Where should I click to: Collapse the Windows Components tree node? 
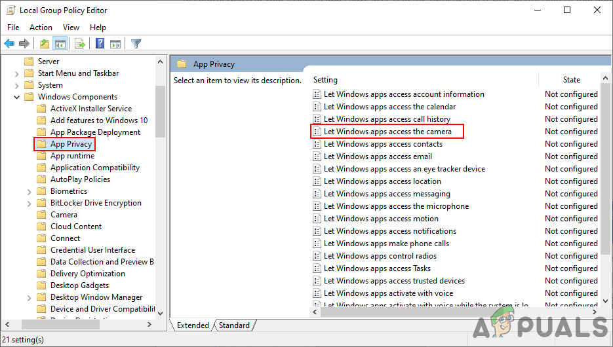(17, 97)
